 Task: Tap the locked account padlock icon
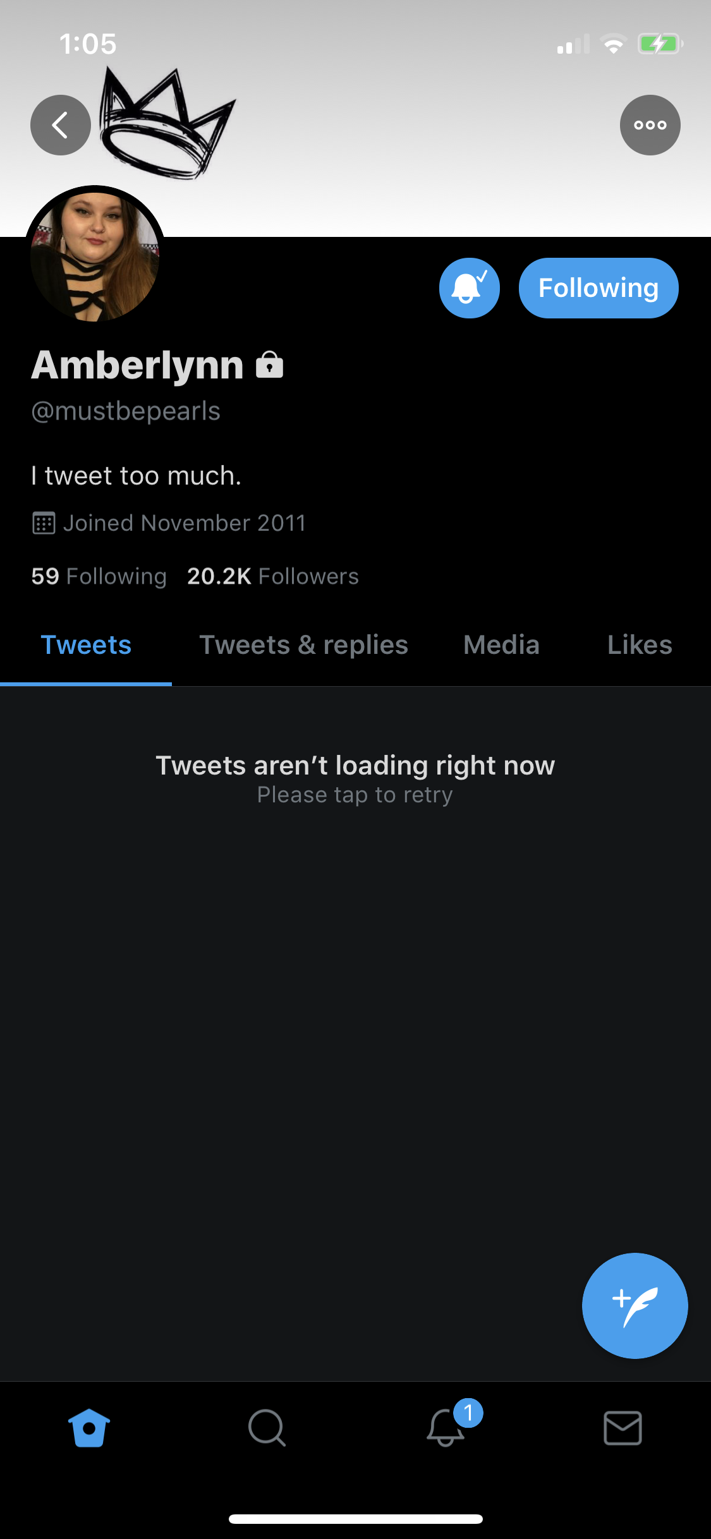(x=270, y=365)
